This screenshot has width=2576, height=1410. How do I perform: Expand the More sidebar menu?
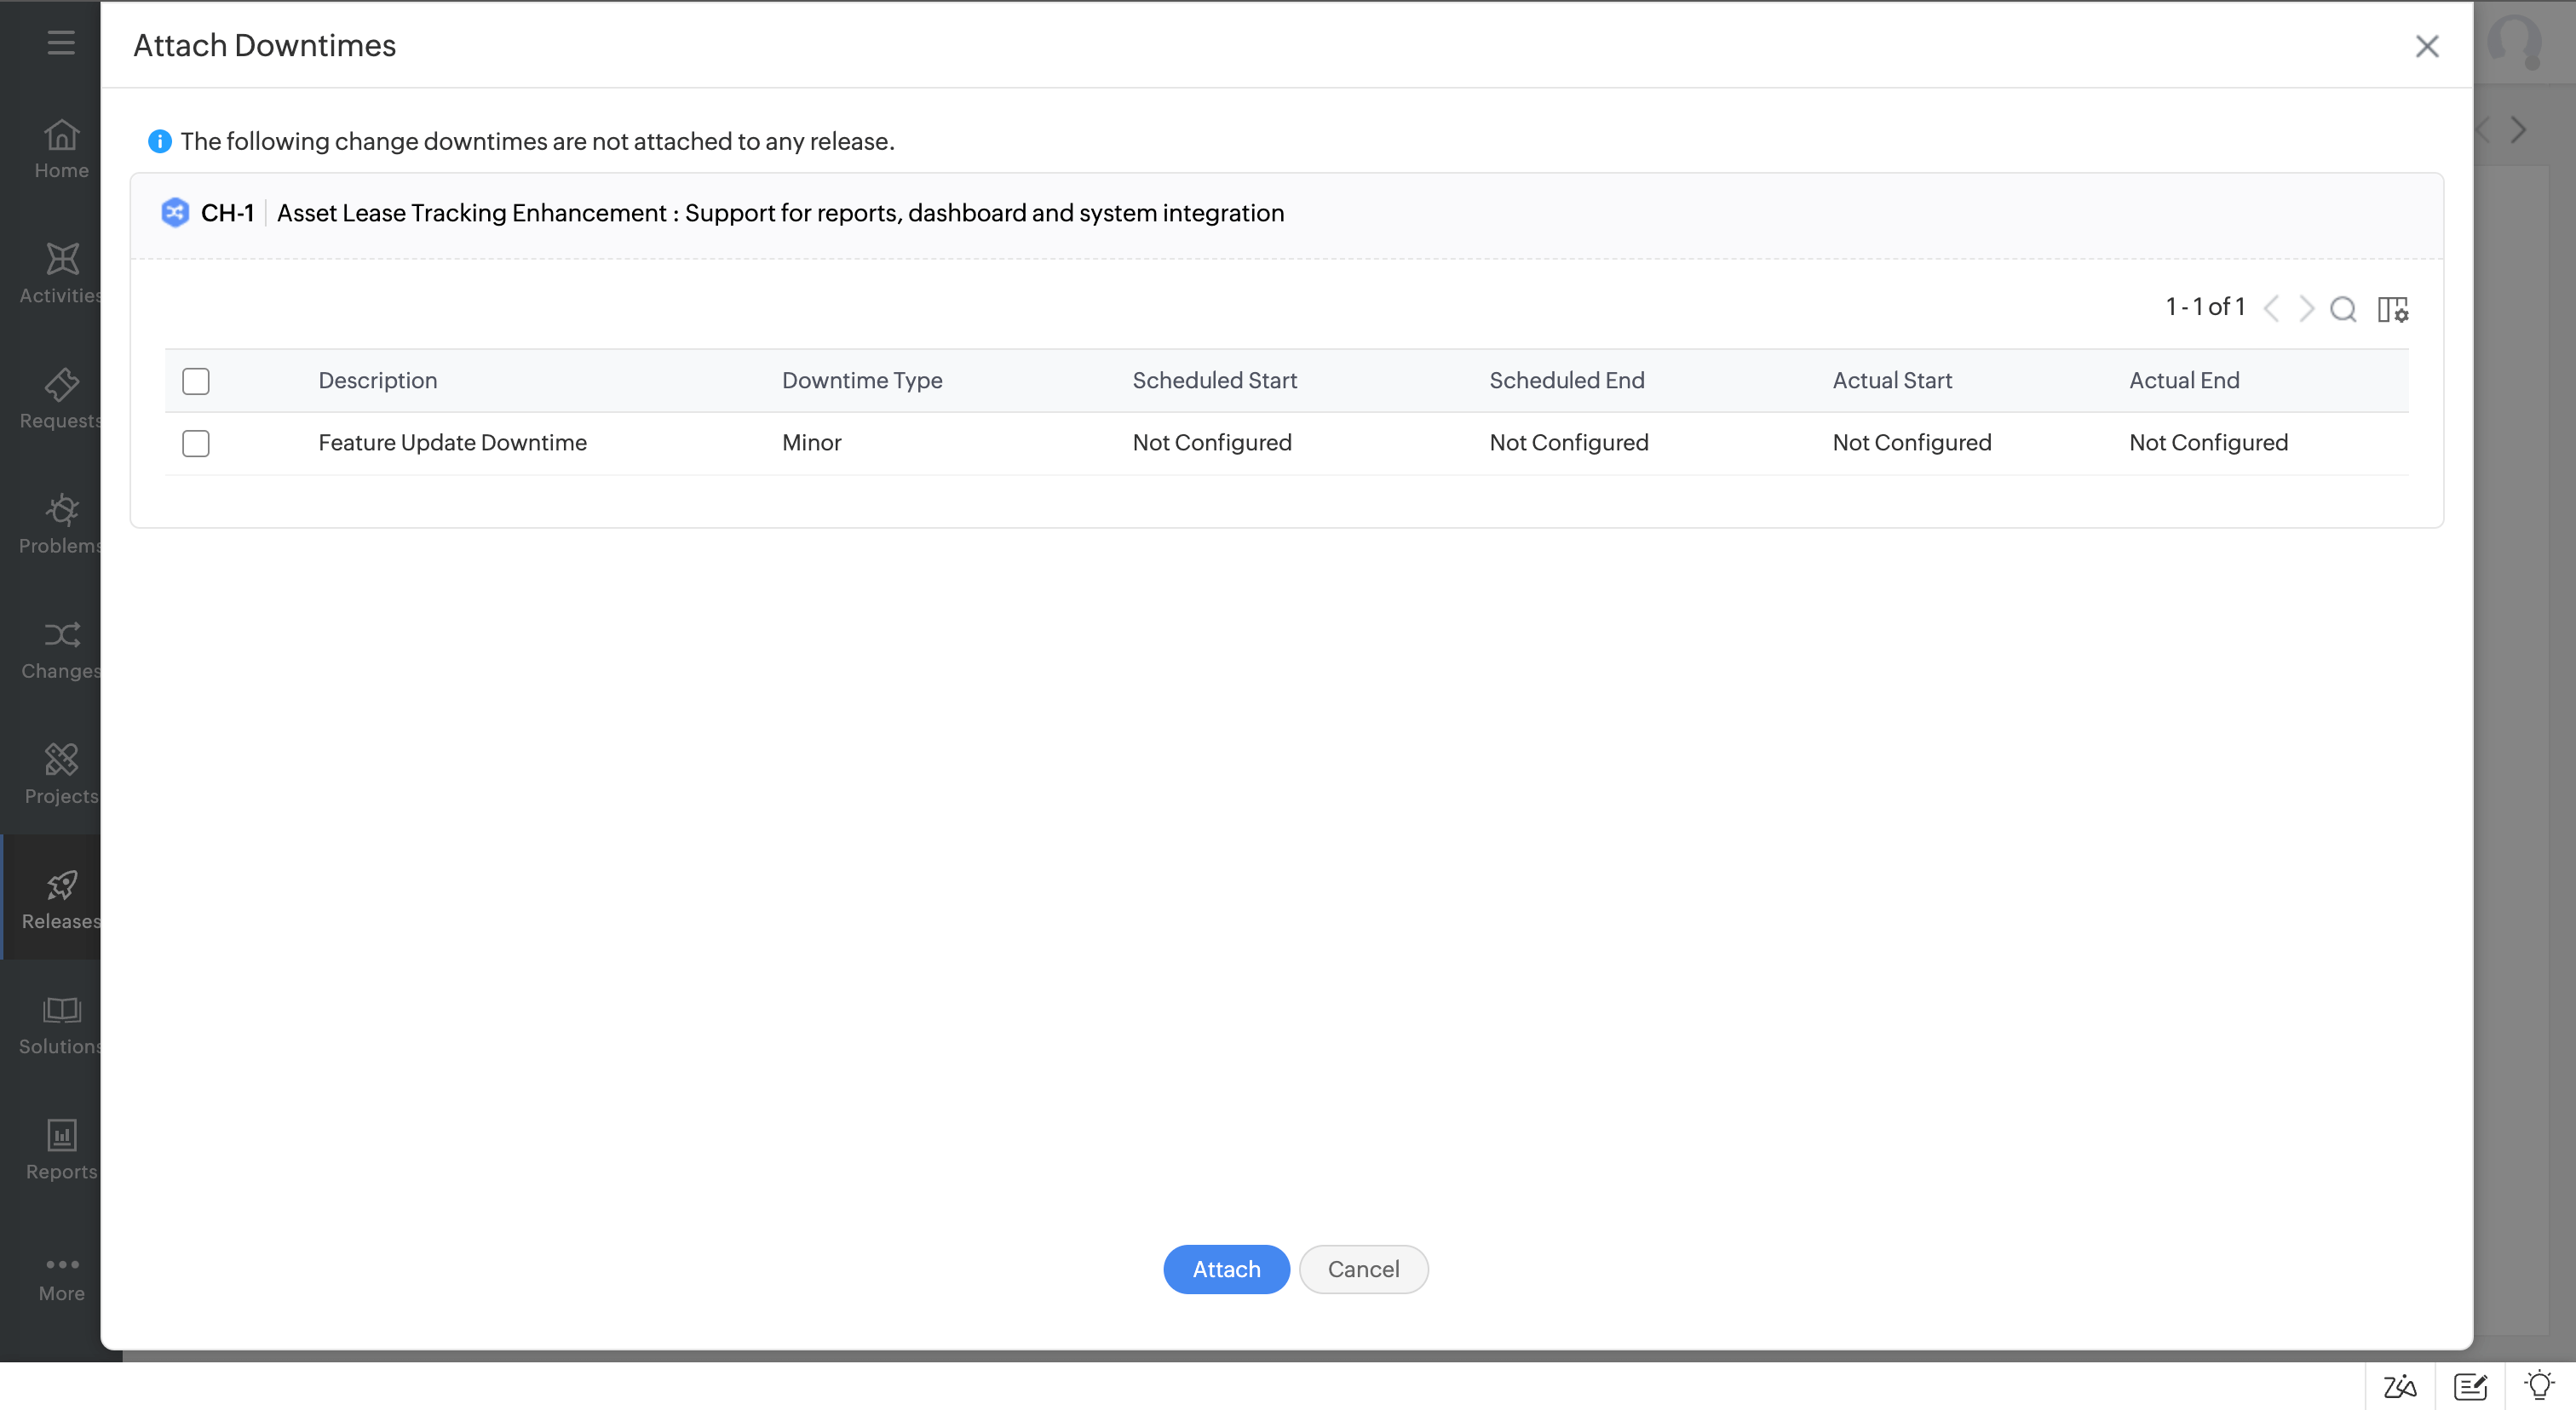pos(61,1277)
